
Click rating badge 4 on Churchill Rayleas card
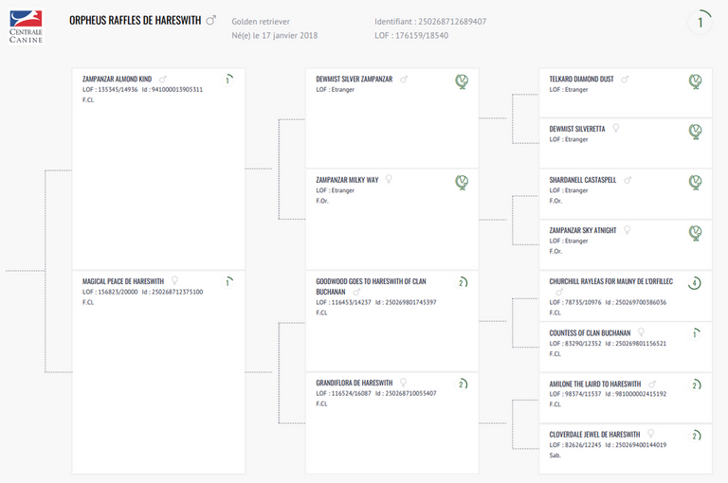[x=695, y=283]
